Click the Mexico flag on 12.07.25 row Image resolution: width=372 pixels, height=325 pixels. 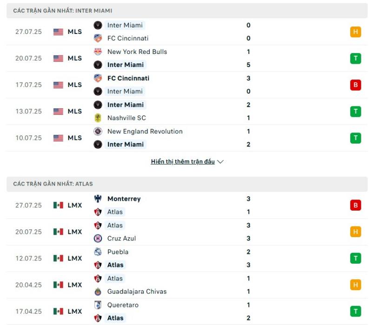59,259
